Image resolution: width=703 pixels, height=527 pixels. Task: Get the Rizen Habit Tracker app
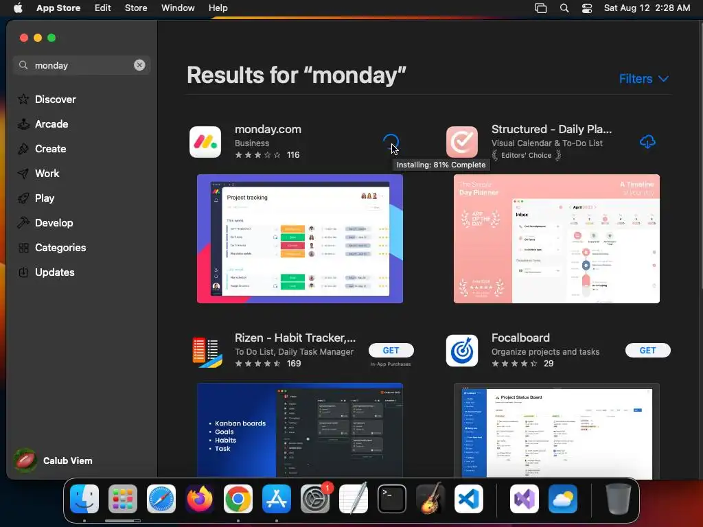[x=391, y=351]
